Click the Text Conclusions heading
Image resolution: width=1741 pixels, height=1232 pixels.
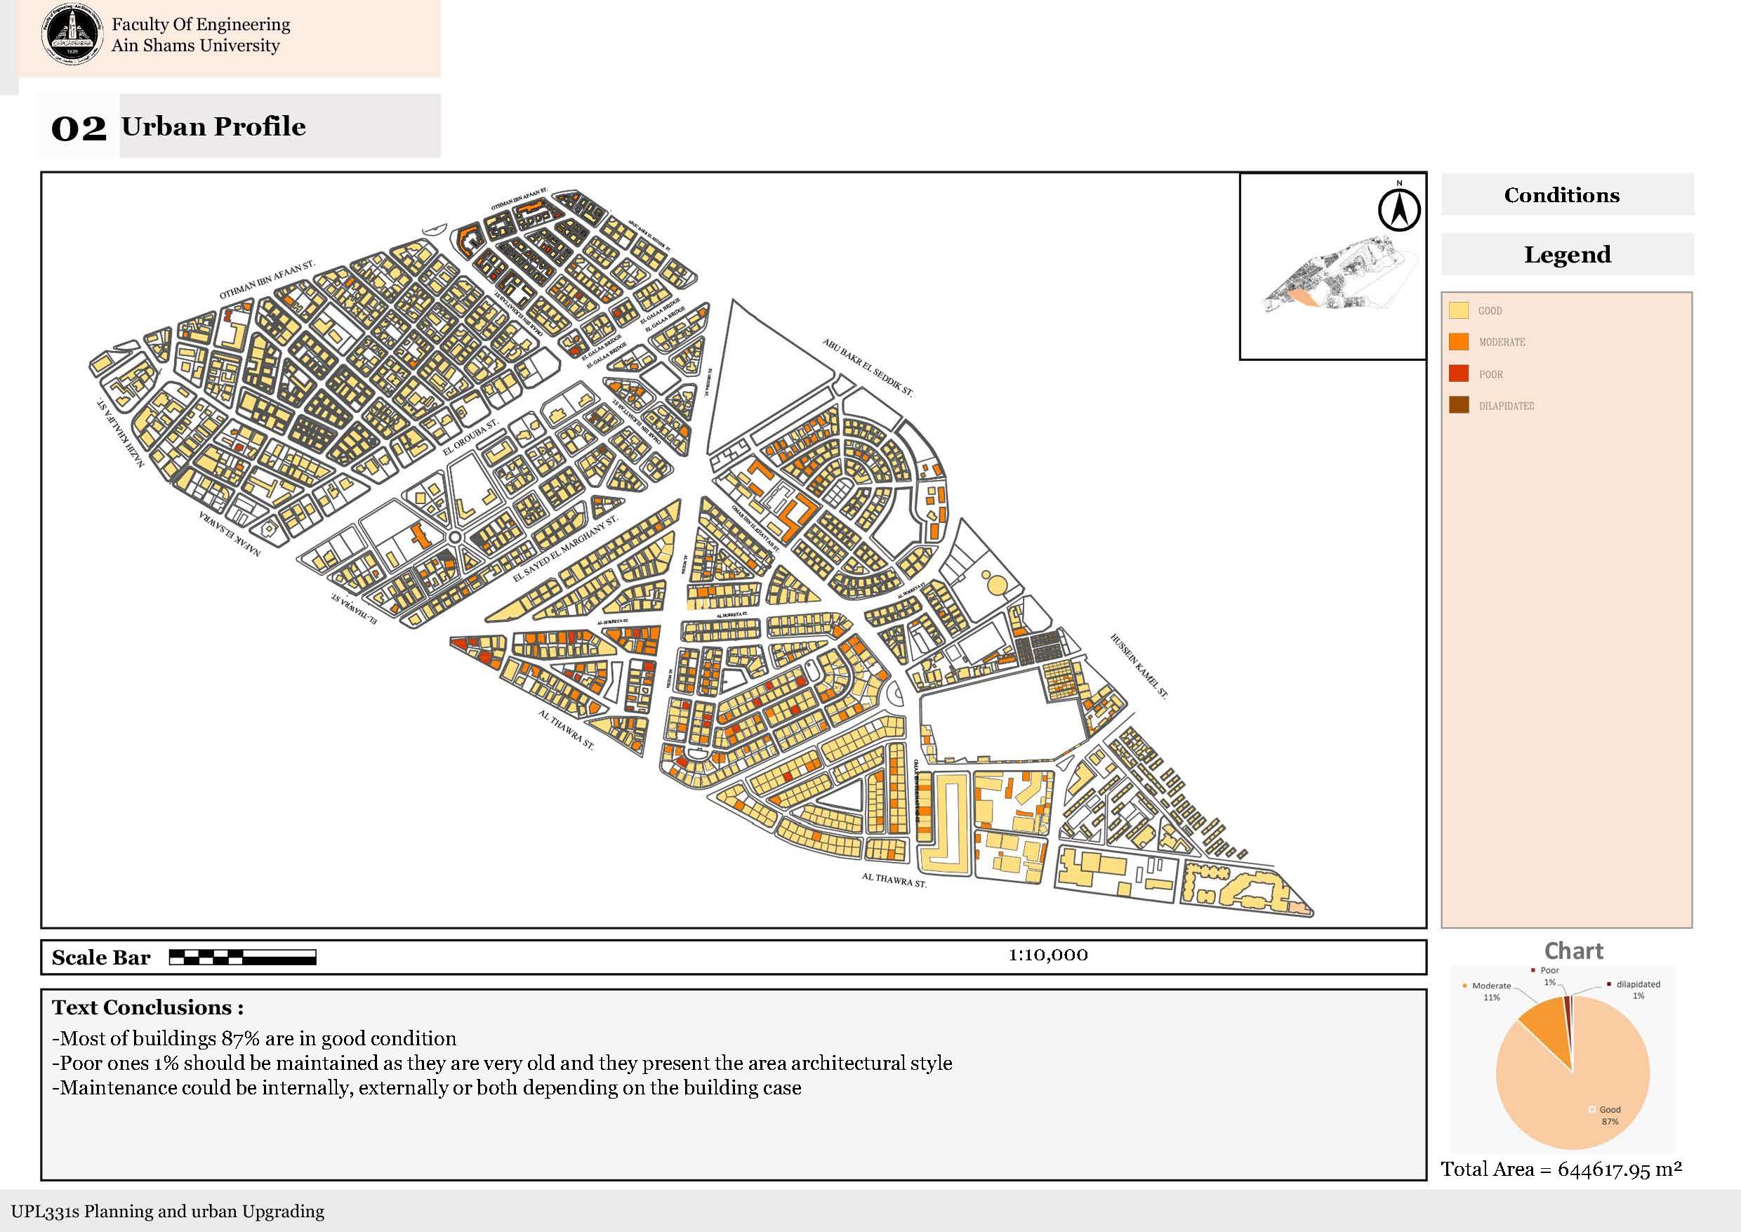148,1008
